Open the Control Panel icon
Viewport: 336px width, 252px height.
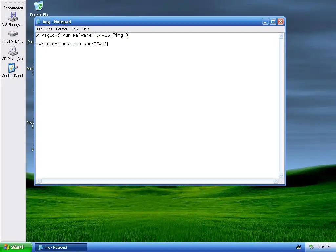(x=12, y=70)
